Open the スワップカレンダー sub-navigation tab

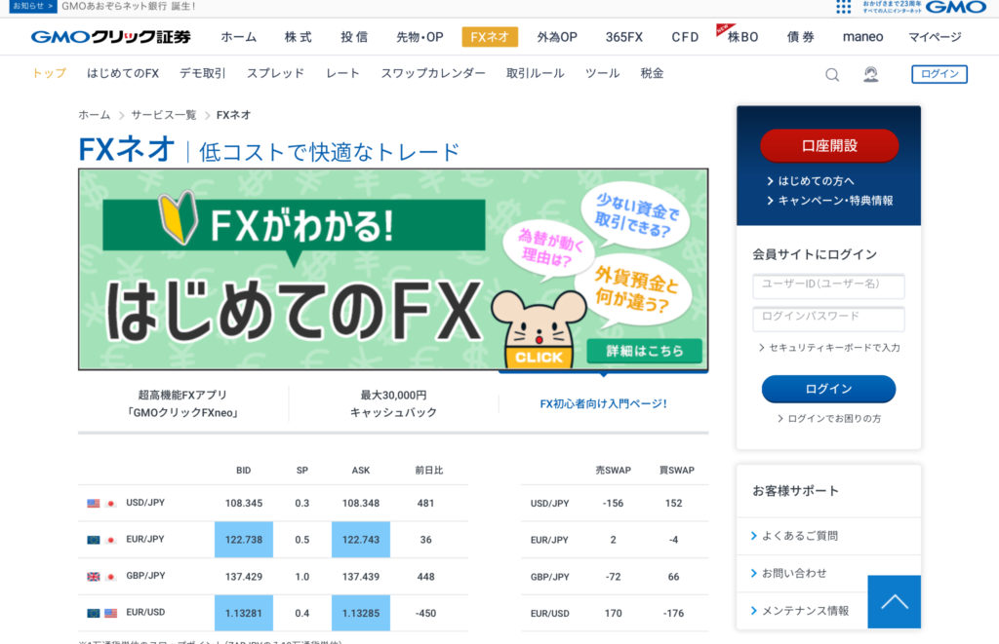click(433, 73)
